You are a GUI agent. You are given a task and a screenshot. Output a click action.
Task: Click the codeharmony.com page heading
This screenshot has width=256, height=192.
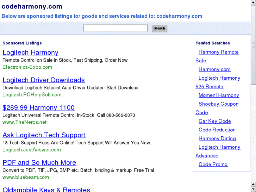pos(32,7)
